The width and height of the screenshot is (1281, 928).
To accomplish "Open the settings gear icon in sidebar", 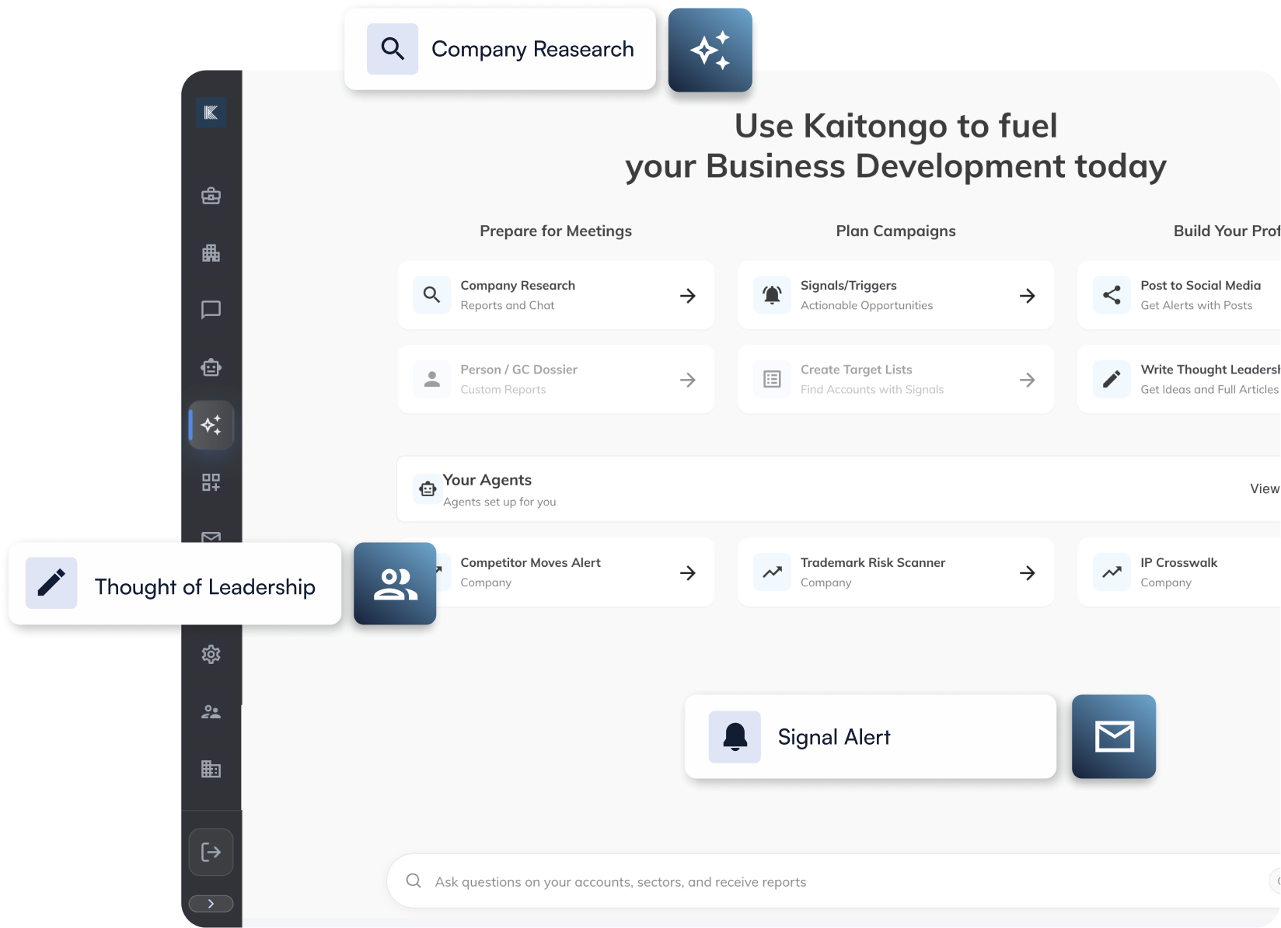I will [x=211, y=655].
